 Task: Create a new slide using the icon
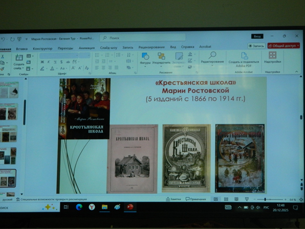pos(19,58)
